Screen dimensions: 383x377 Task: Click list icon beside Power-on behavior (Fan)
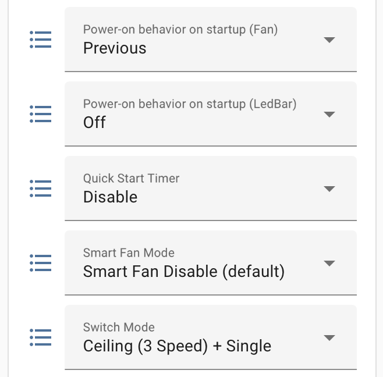click(x=41, y=40)
